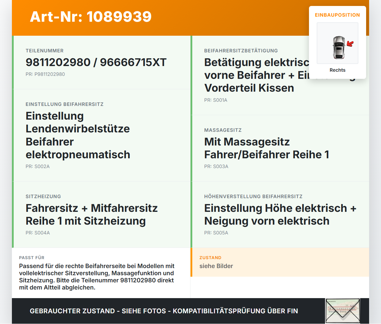
Task: Click Mit Massagesitz Fahrer/Beifahrer Reihe 1
Action: pos(267,148)
